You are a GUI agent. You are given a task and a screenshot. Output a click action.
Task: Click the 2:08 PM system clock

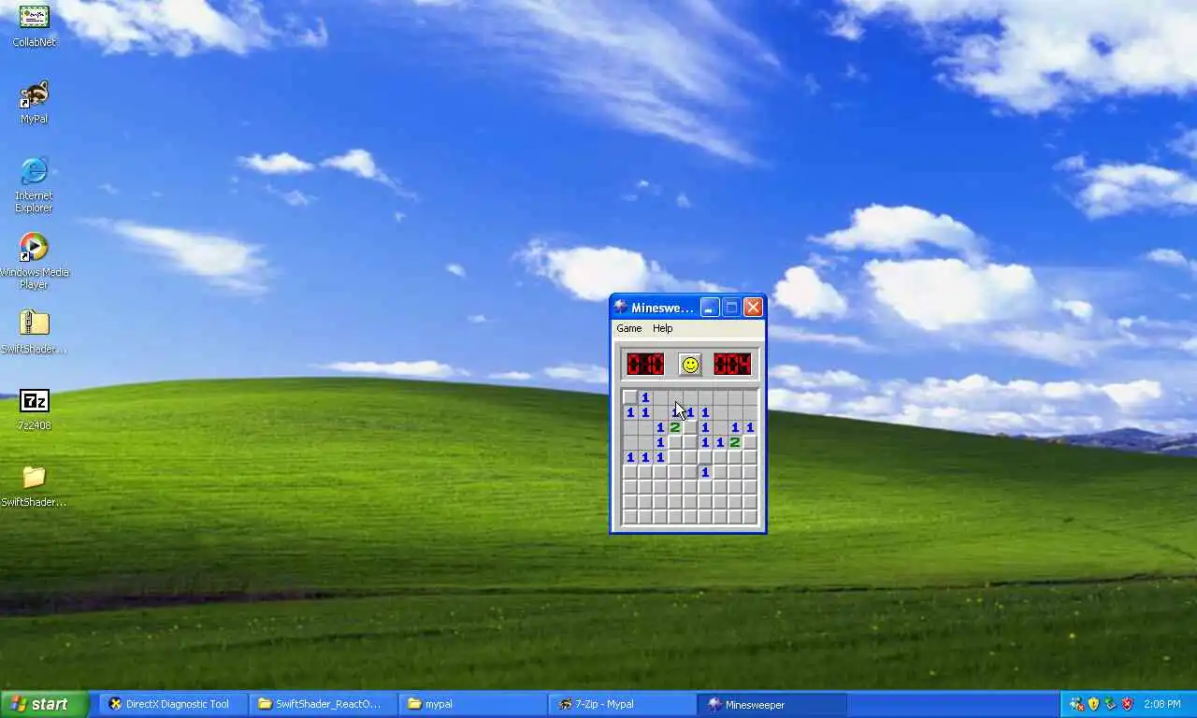coord(1161,704)
